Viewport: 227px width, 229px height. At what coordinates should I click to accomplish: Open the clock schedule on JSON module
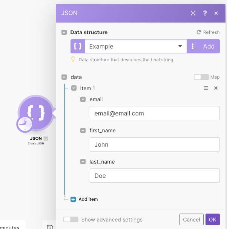[25, 124]
